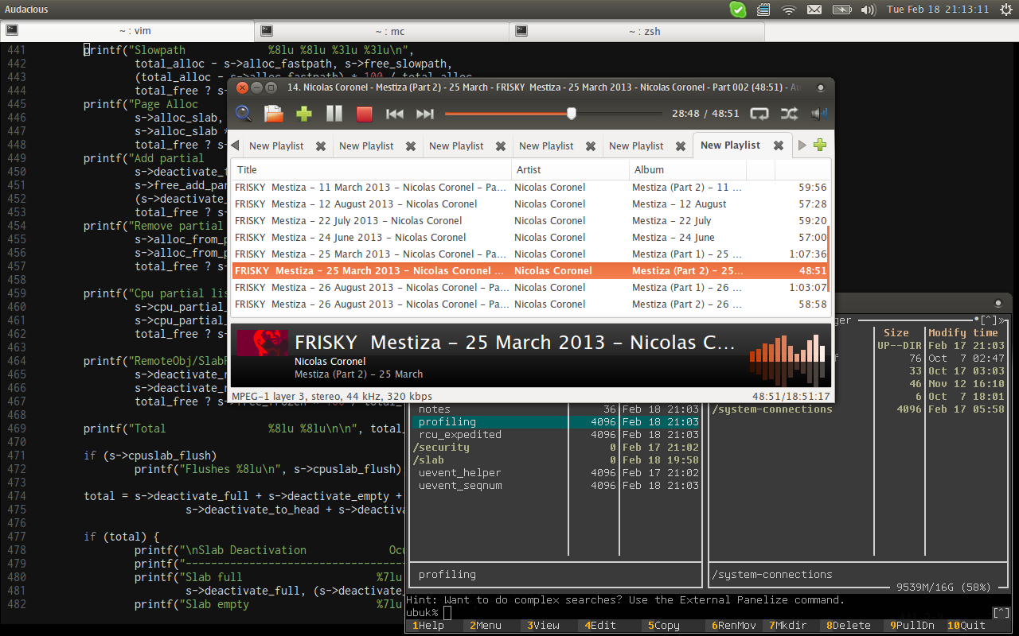Stop playback with the red square button
The height and width of the screenshot is (636, 1019).
[365, 114]
